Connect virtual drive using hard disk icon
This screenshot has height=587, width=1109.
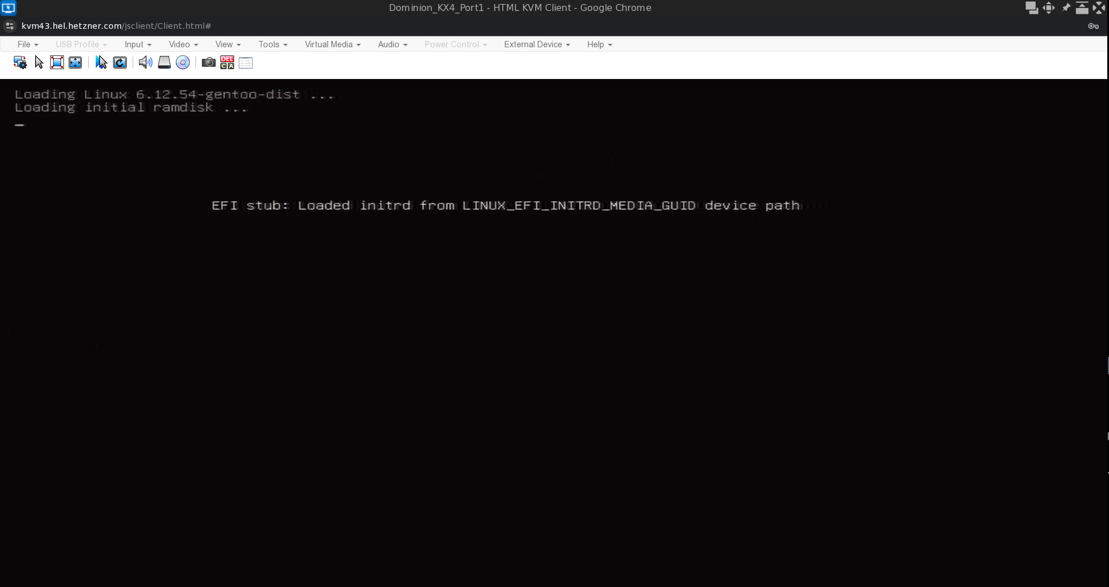tap(164, 62)
